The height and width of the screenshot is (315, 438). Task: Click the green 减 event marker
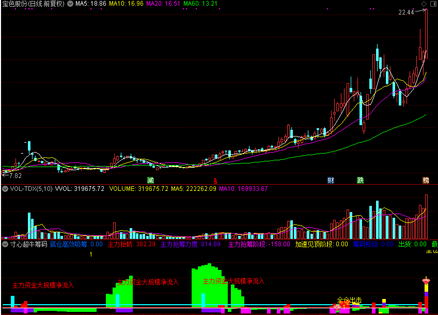coord(151,180)
